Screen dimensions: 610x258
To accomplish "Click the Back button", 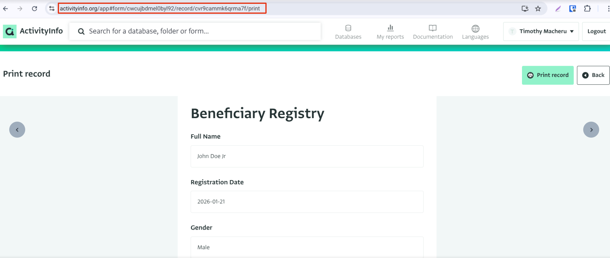I will [x=593, y=75].
